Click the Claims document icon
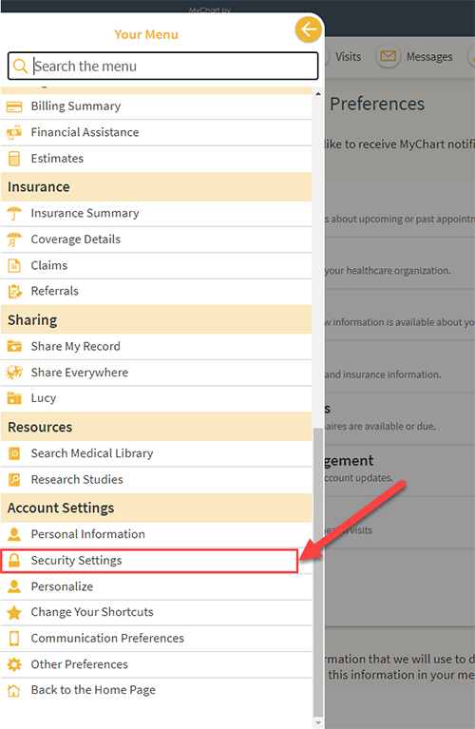 pos(14,265)
